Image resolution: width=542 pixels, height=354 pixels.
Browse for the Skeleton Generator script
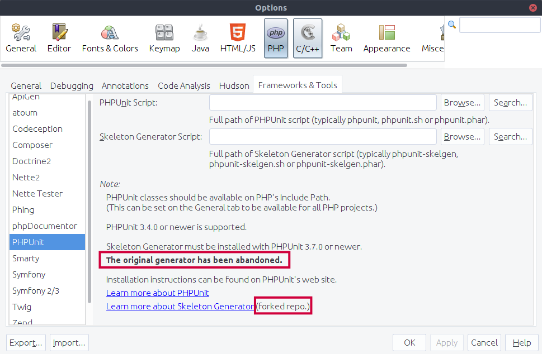(x=463, y=137)
